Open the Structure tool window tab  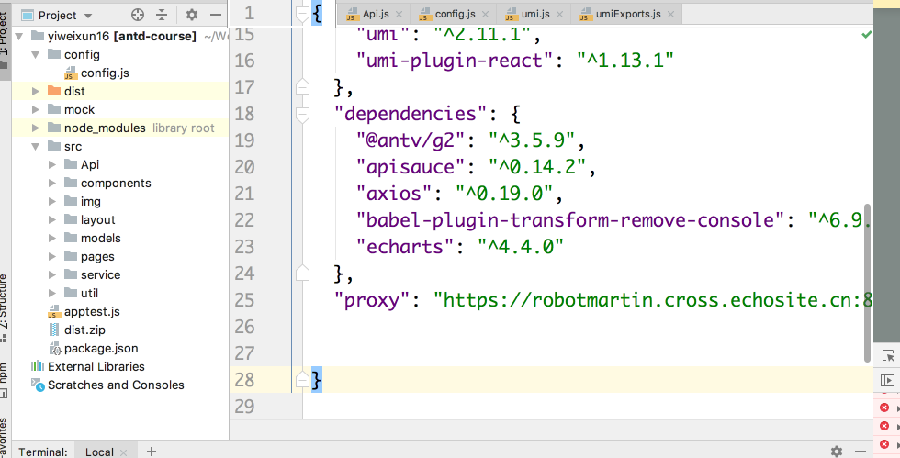coord(5,307)
